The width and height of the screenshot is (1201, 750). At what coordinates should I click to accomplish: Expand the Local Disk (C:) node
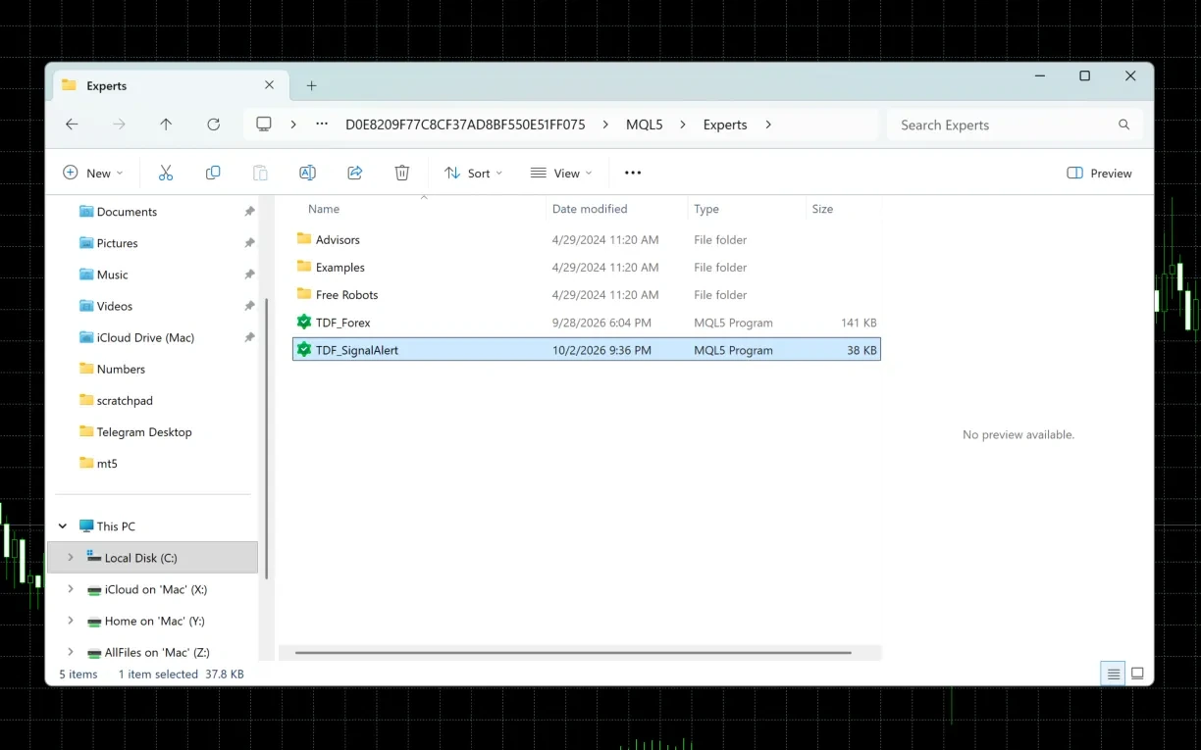(x=70, y=558)
